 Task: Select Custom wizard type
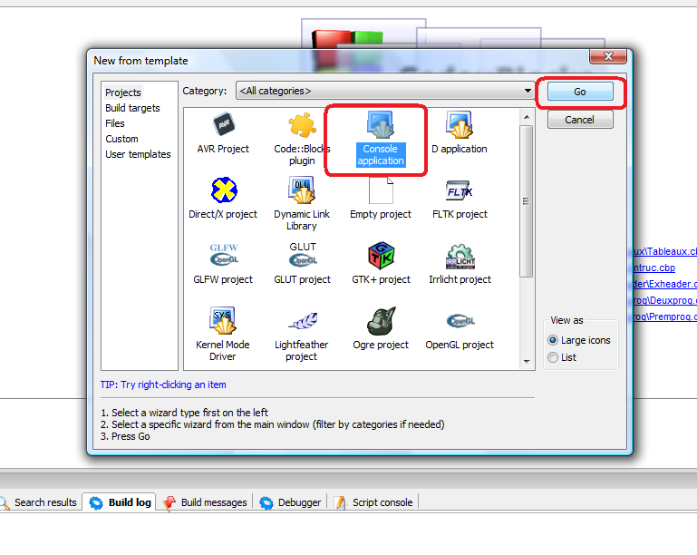(121, 139)
